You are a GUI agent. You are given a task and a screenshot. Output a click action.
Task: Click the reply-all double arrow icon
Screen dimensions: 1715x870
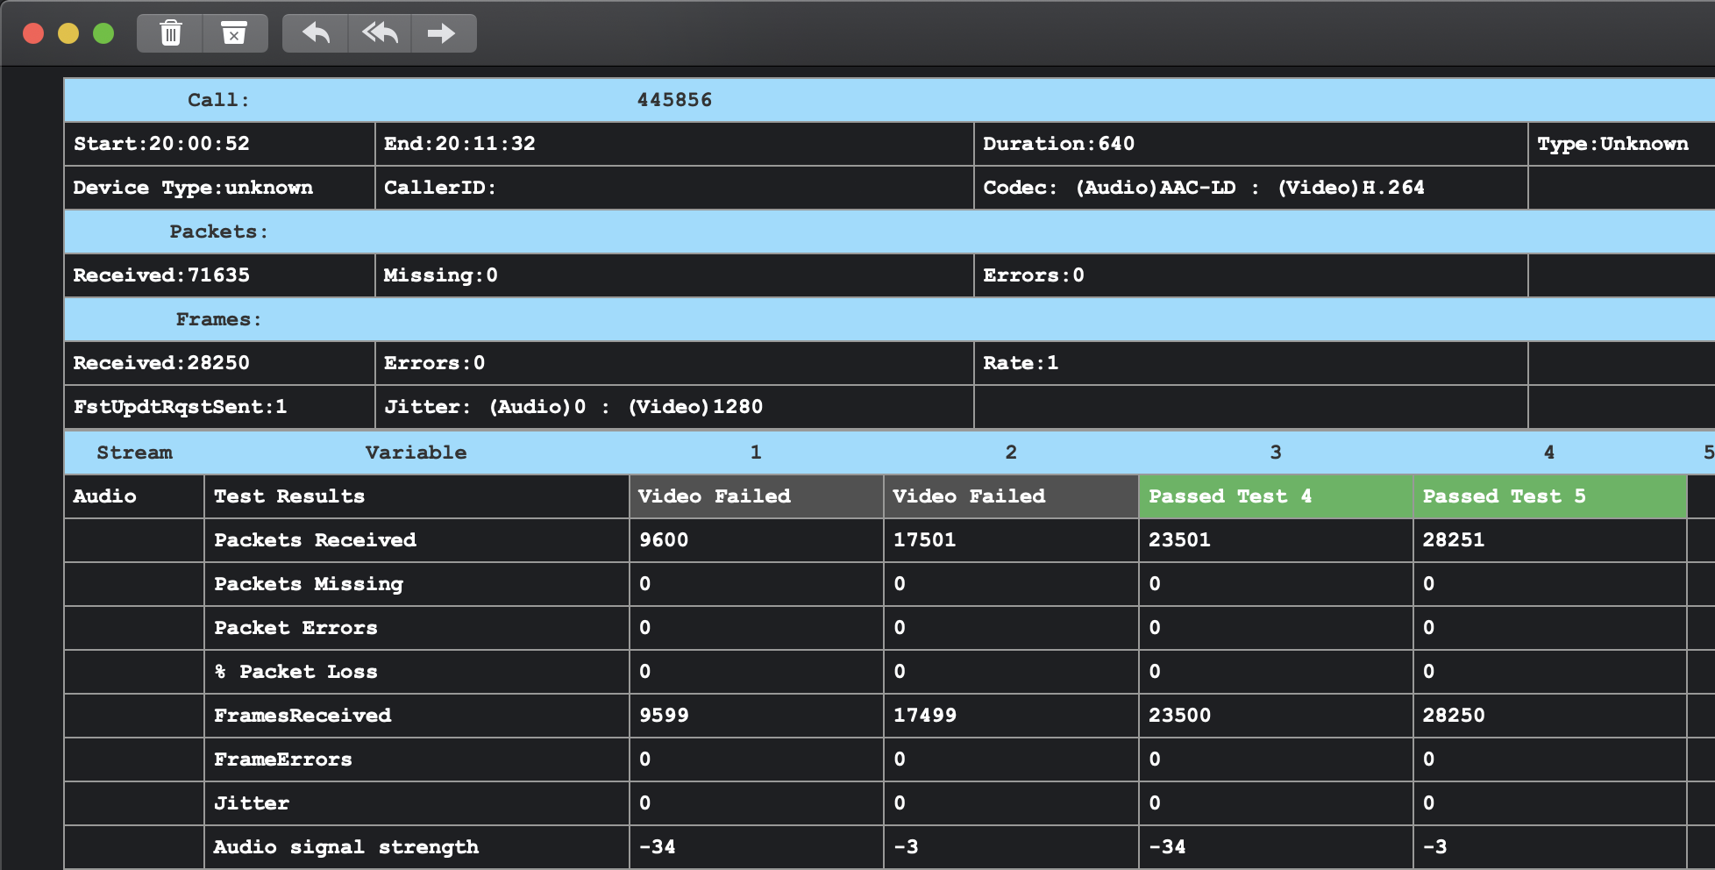(381, 33)
